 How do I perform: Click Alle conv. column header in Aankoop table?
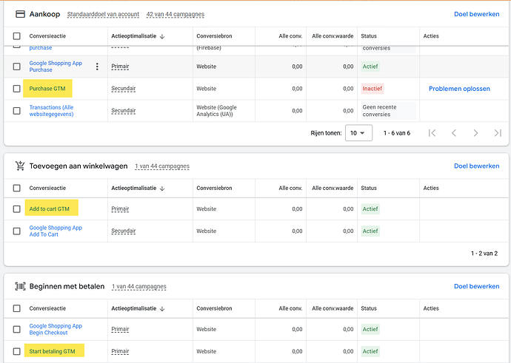click(x=290, y=36)
